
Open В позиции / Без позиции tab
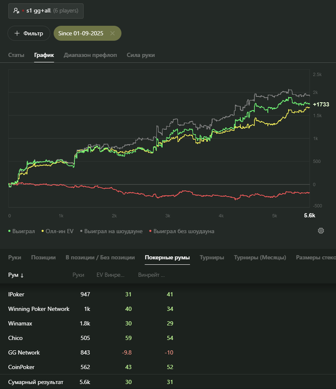100,257
